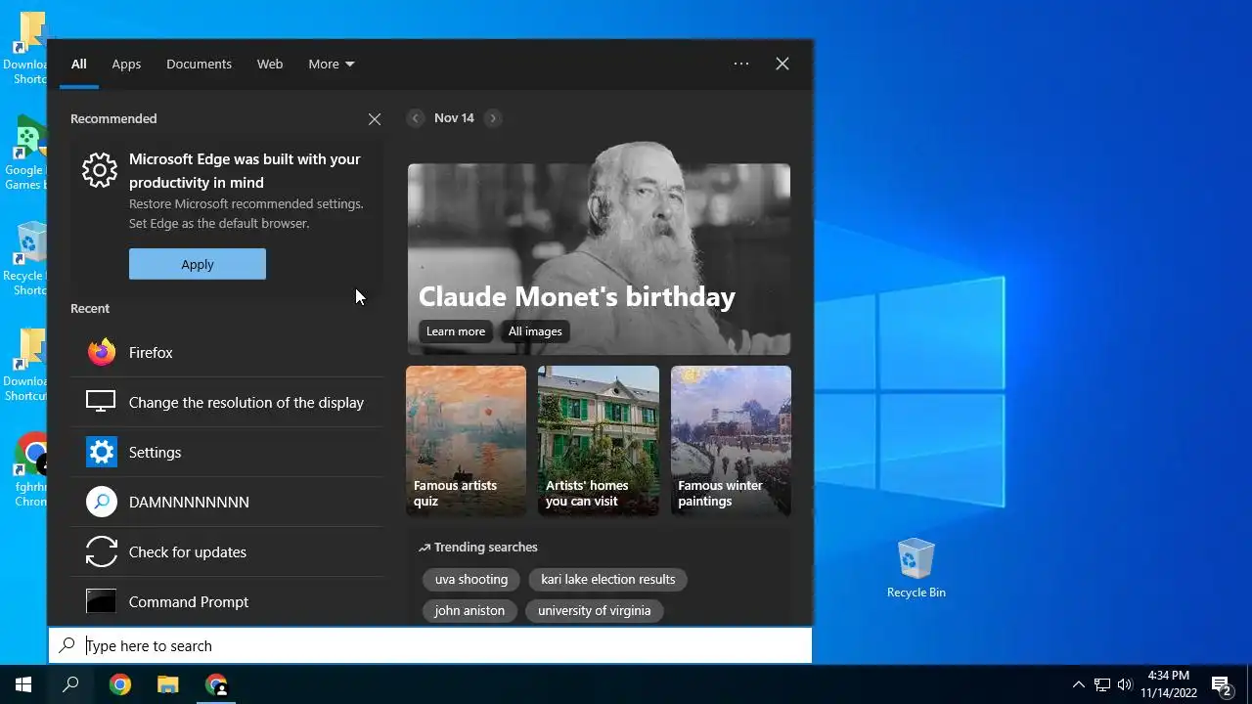The image size is (1252, 704).
Task: Search trending topic john aniston
Action: pyautogui.click(x=469, y=610)
